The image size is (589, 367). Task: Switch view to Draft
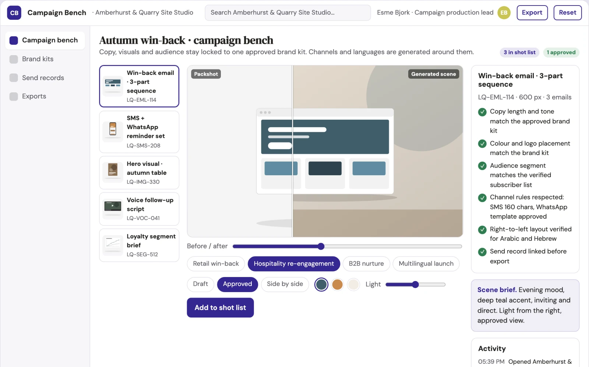[200, 284]
